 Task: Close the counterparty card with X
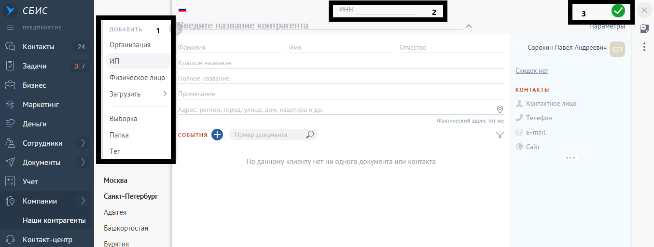pos(644,10)
